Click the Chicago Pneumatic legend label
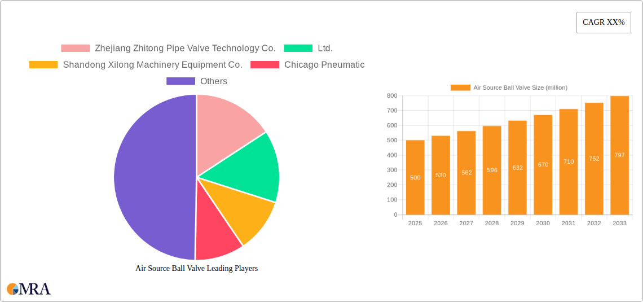The image size is (643, 302). [x=324, y=65]
